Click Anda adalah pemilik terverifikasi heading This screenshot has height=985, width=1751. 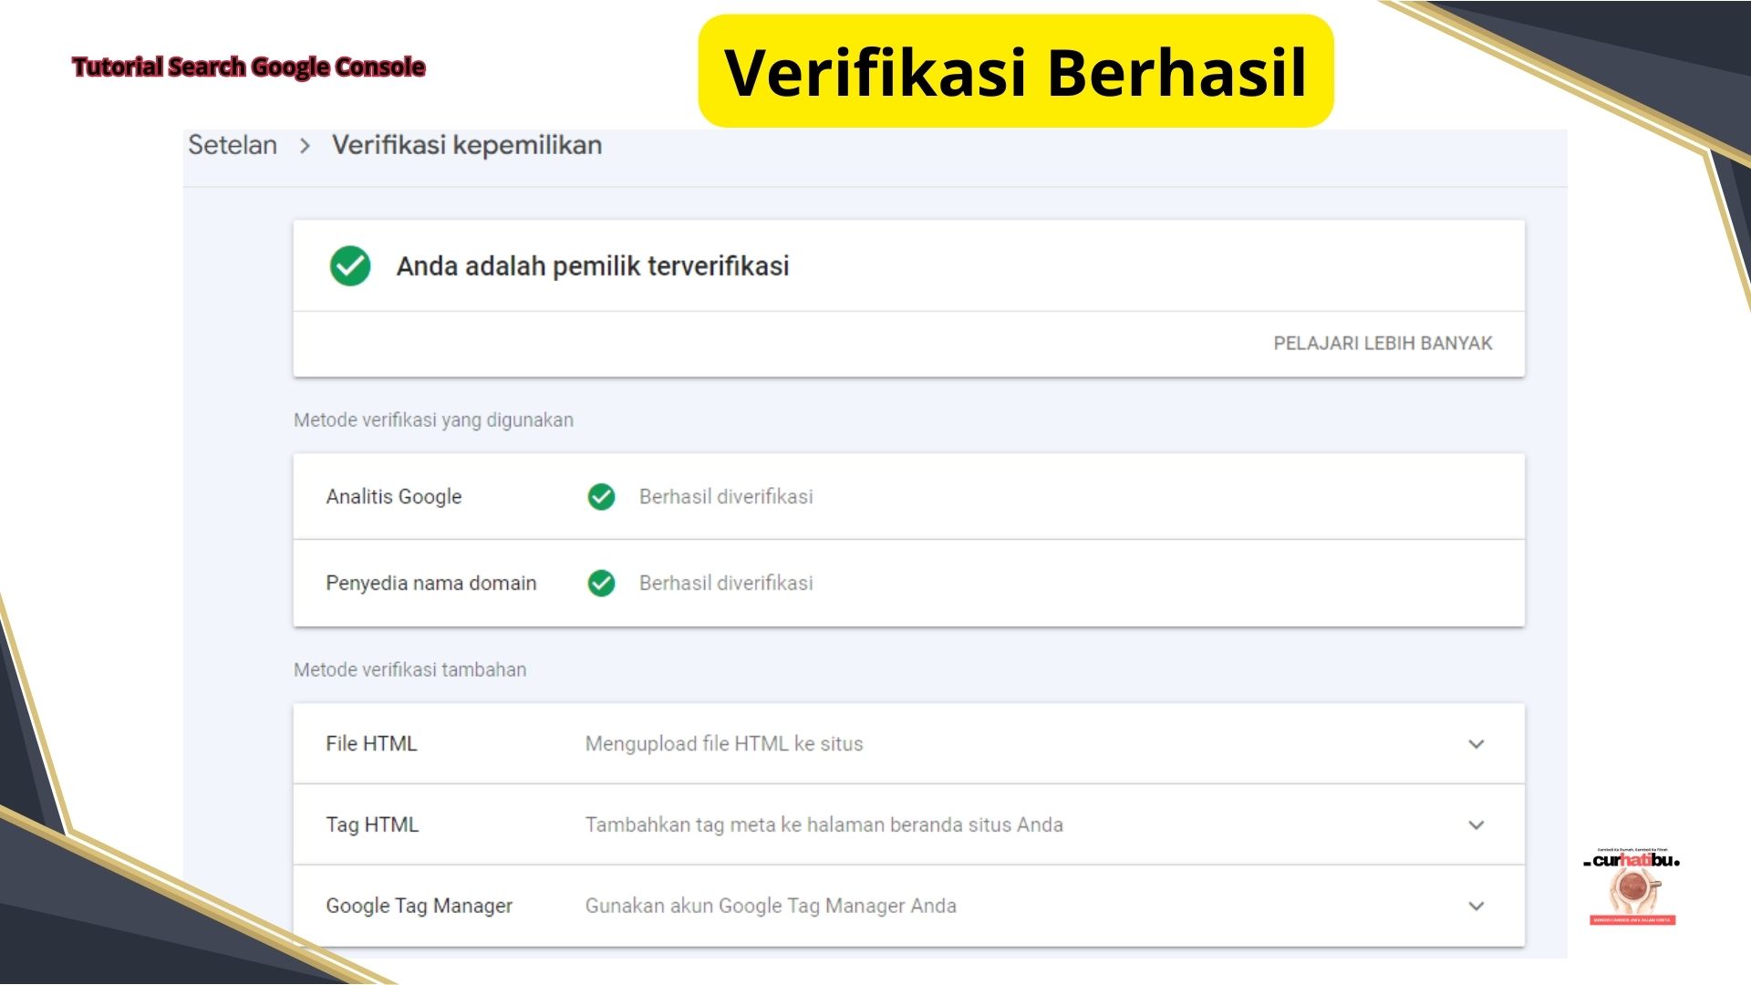592,266
